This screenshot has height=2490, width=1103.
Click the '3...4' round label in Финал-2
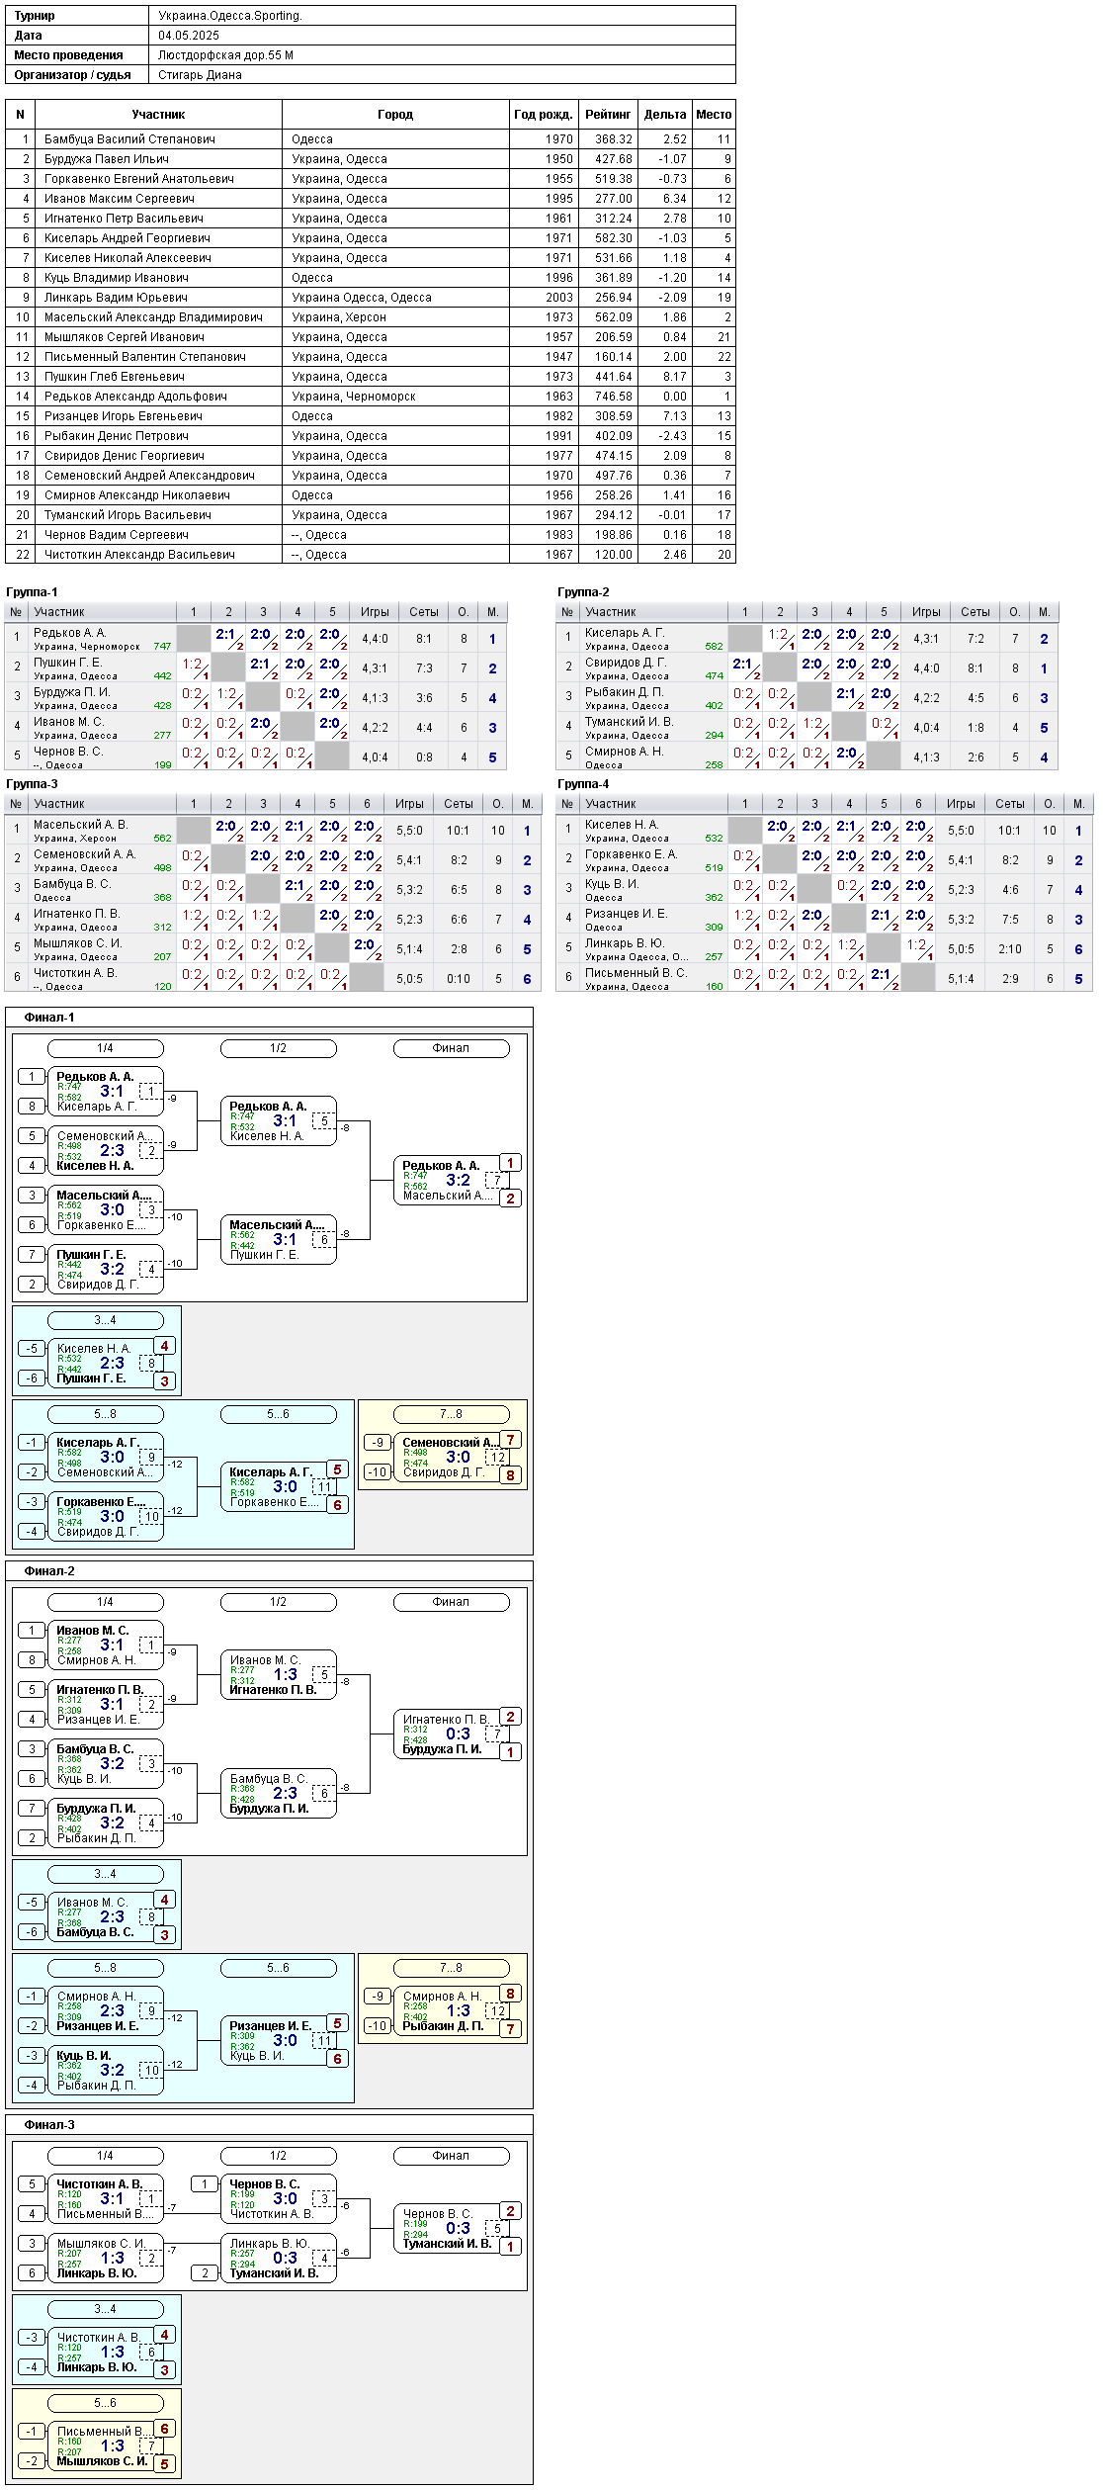pyautogui.click(x=106, y=1874)
